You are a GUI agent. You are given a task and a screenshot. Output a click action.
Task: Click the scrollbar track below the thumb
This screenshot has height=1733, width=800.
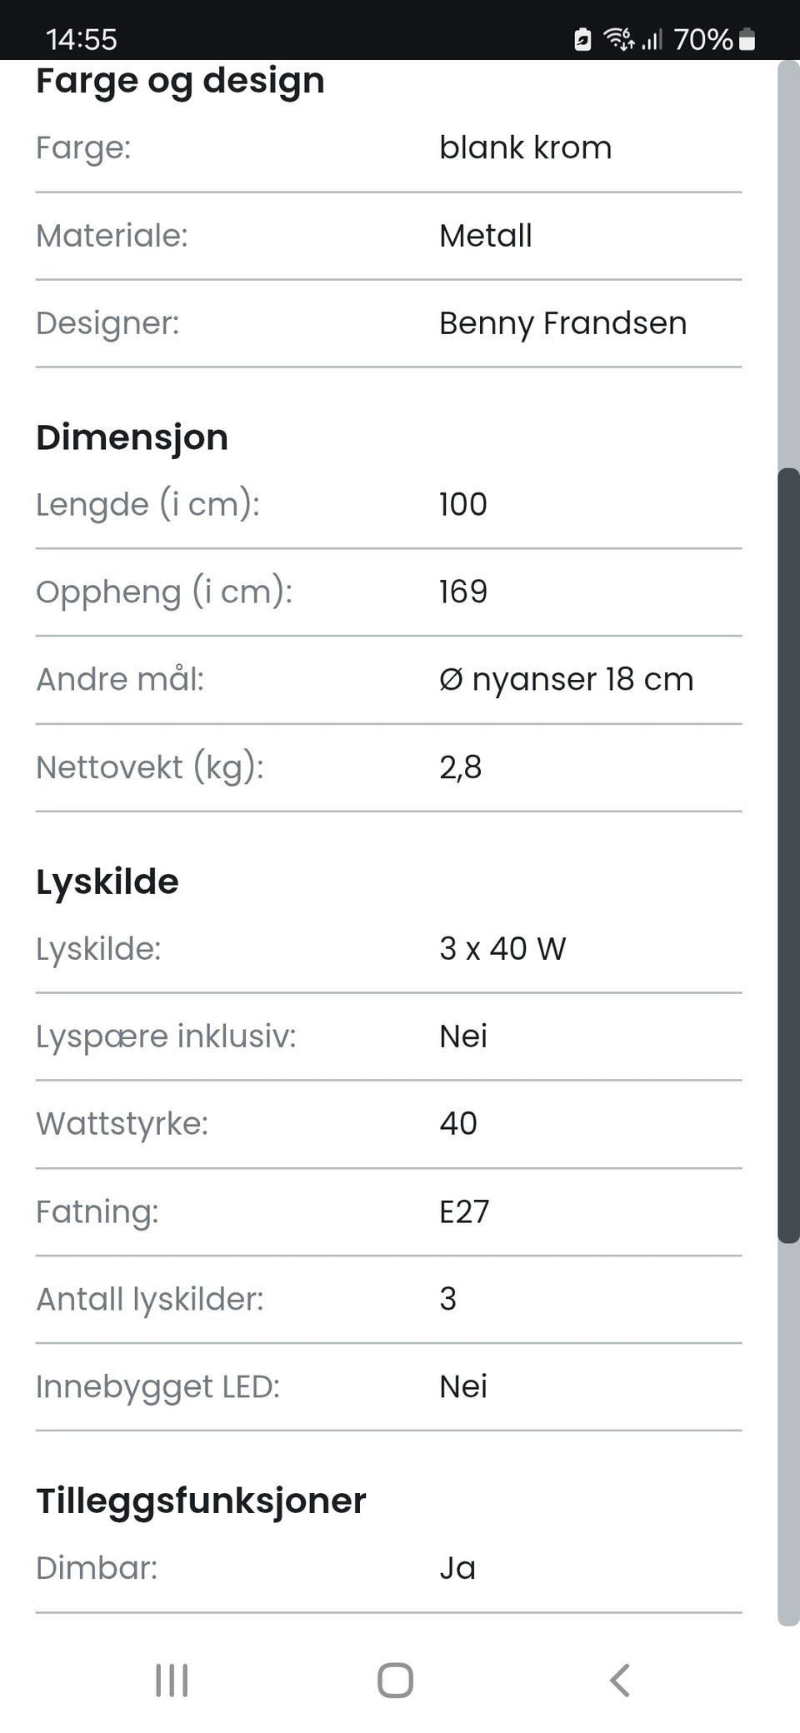point(787,1433)
